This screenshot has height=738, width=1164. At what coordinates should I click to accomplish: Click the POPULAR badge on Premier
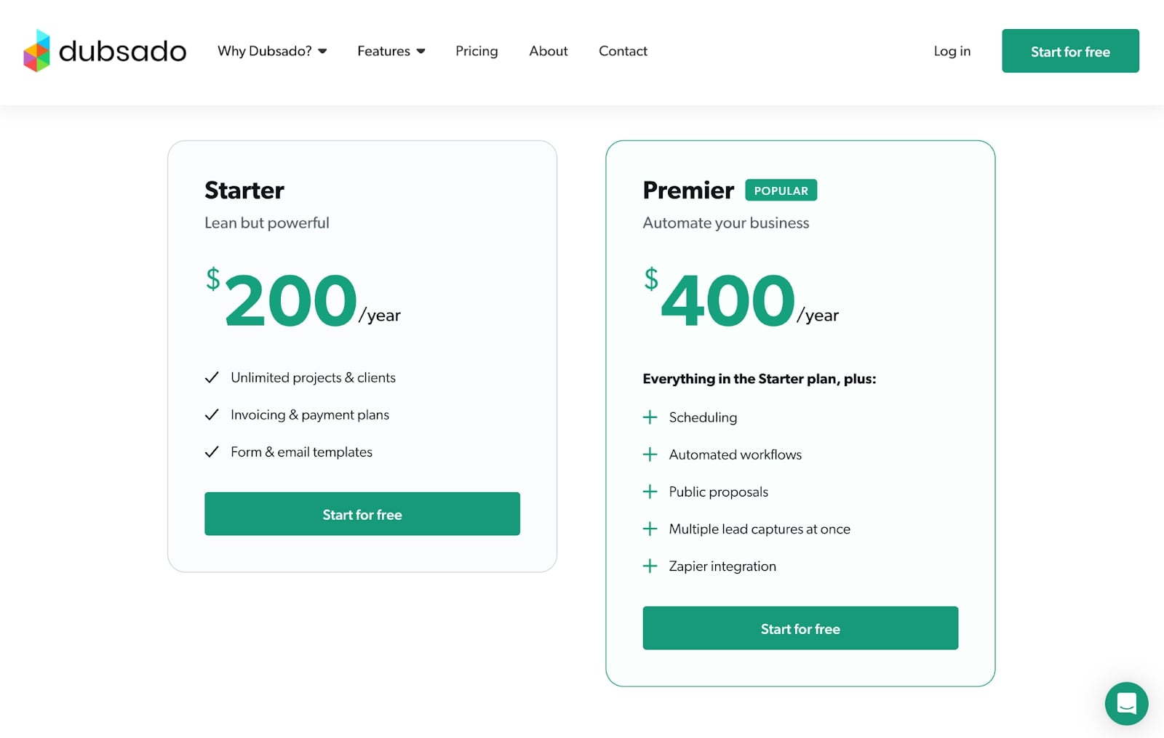(781, 190)
